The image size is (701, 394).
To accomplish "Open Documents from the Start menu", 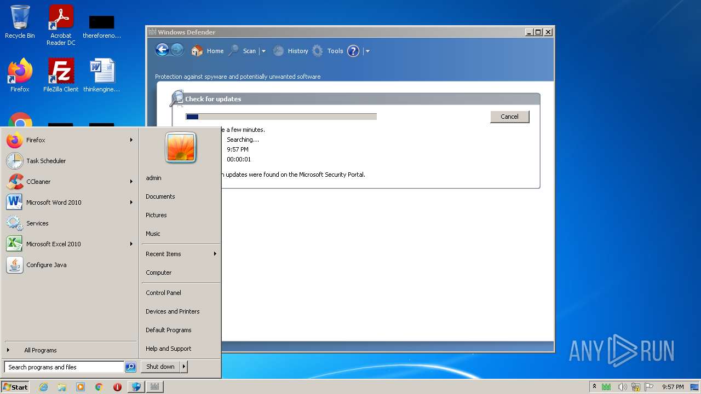I will (181, 196).
